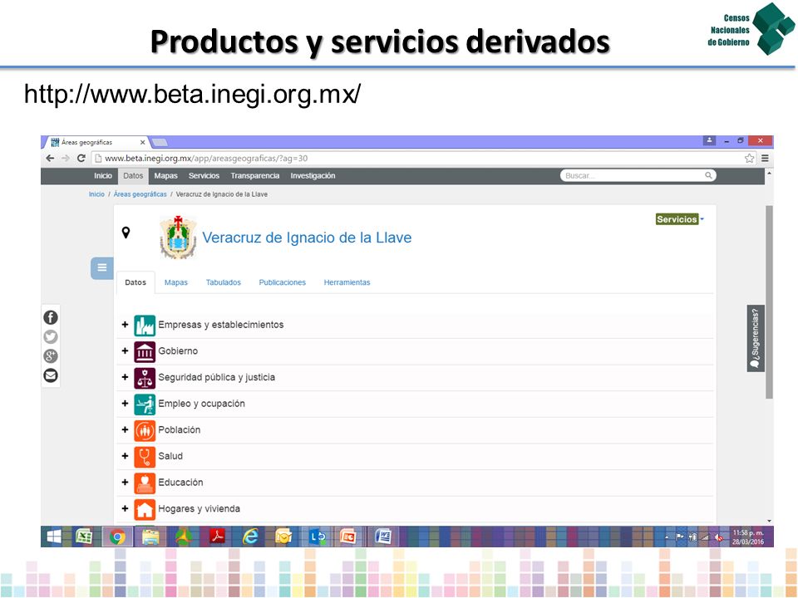Open Datos in the top navigation bar
798x598 pixels.
133,176
